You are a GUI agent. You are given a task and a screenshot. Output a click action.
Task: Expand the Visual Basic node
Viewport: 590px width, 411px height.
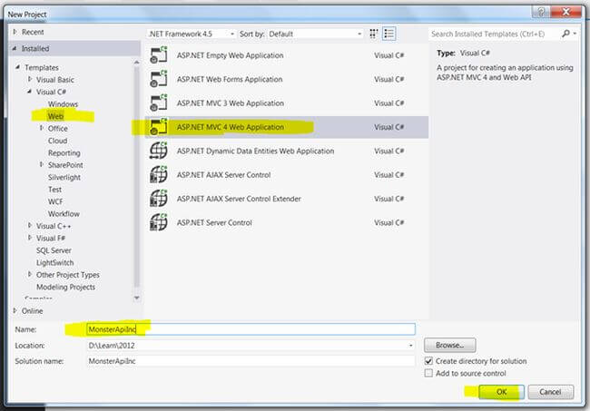tap(30, 79)
